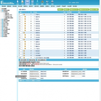Open the 管理评论 submenu item
The height and width of the screenshot is (101, 101).
click(25, 6)
